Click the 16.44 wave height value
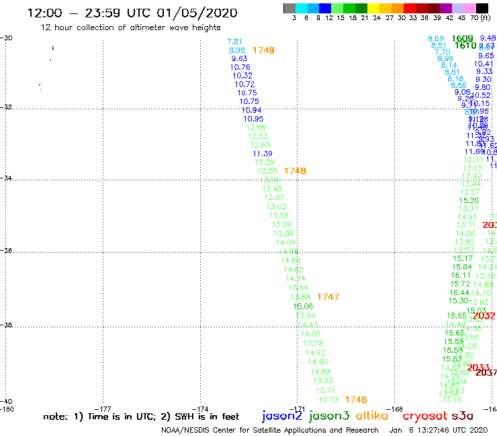497x436 pixels. coord(459,293)
